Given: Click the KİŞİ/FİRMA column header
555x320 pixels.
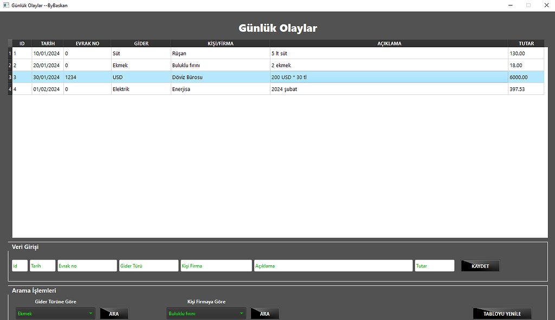Looking at the screenshot, I should pyautogui.click(x=220, y=43).
